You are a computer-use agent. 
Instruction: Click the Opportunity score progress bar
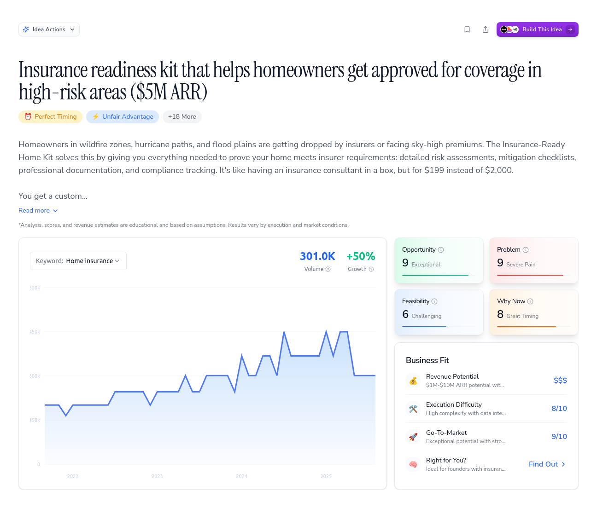pyautogui.click(x=439, y=275)
